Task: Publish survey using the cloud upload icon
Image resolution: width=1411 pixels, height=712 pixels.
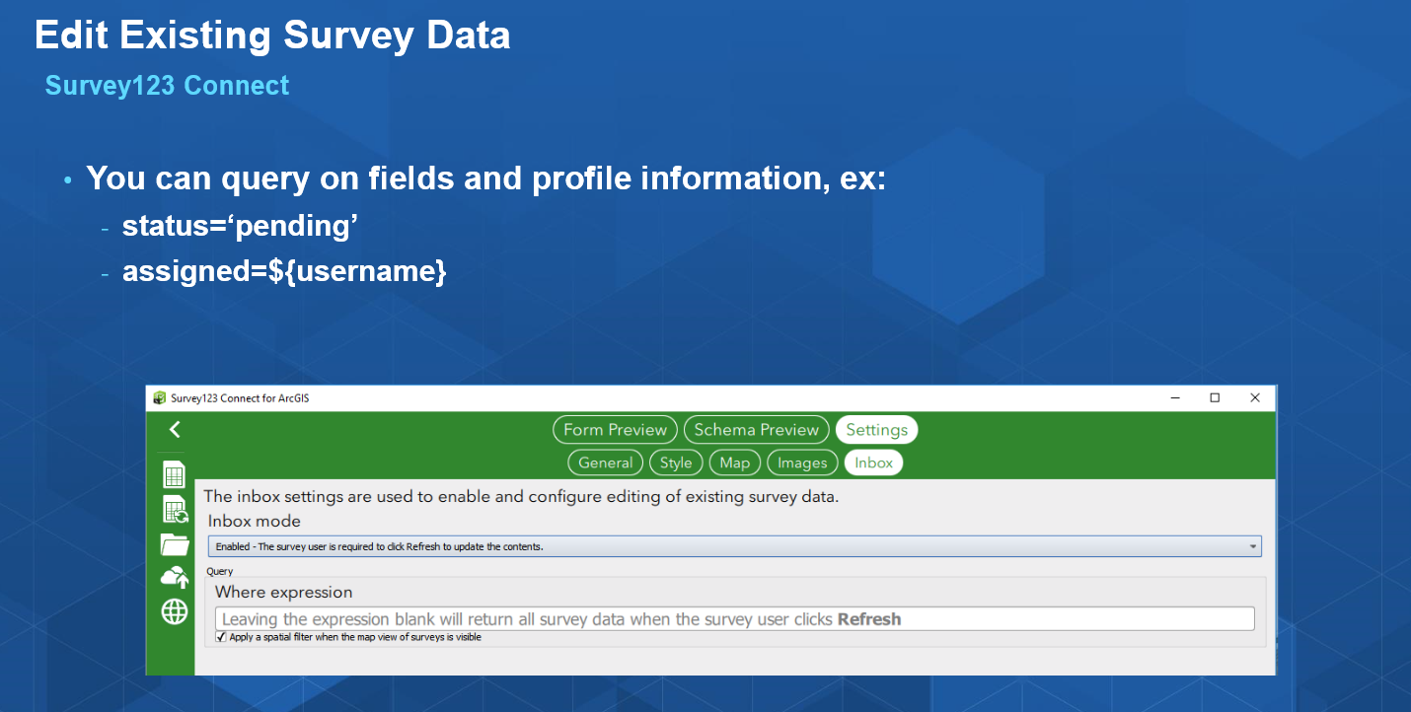Action: [x=175, y=578]
